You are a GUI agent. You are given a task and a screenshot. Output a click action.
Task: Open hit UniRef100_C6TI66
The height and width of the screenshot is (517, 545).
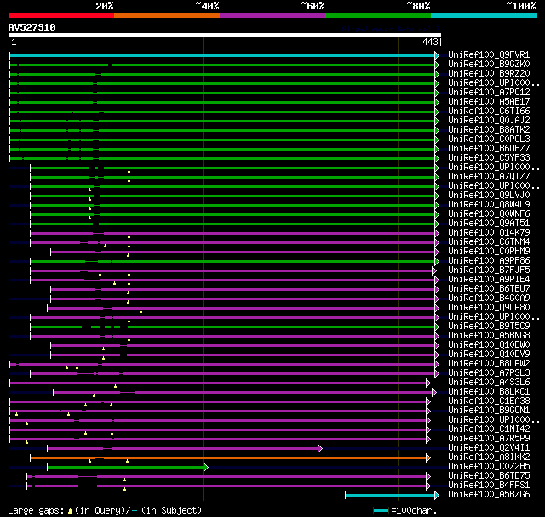(x=489, y=111)
